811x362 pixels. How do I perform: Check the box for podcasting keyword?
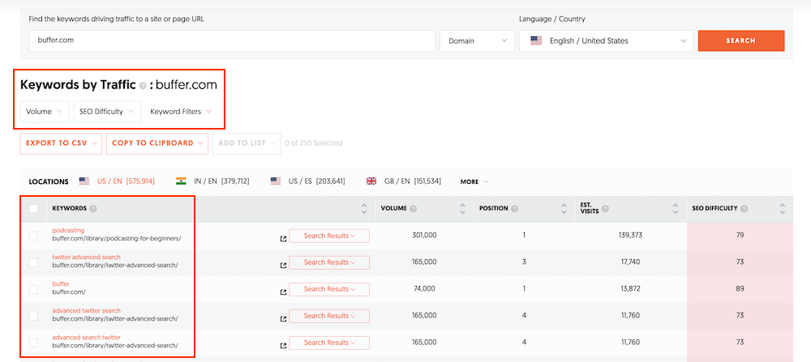(x=33, y=236)
